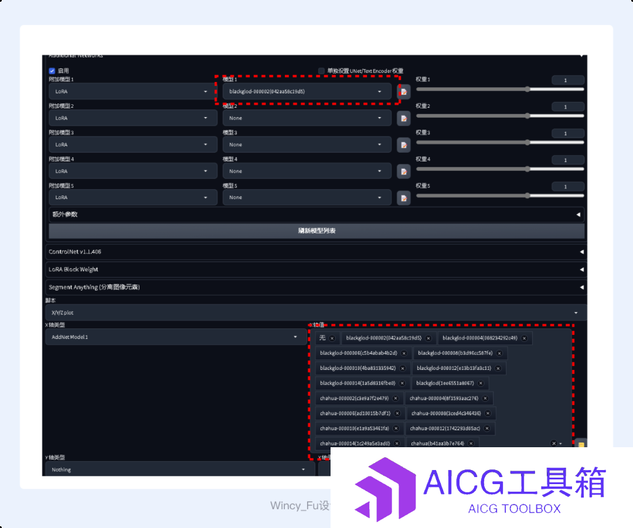Remove chahua-000002(c3e9a7f2e479) tag

click(x=396, y=398)
